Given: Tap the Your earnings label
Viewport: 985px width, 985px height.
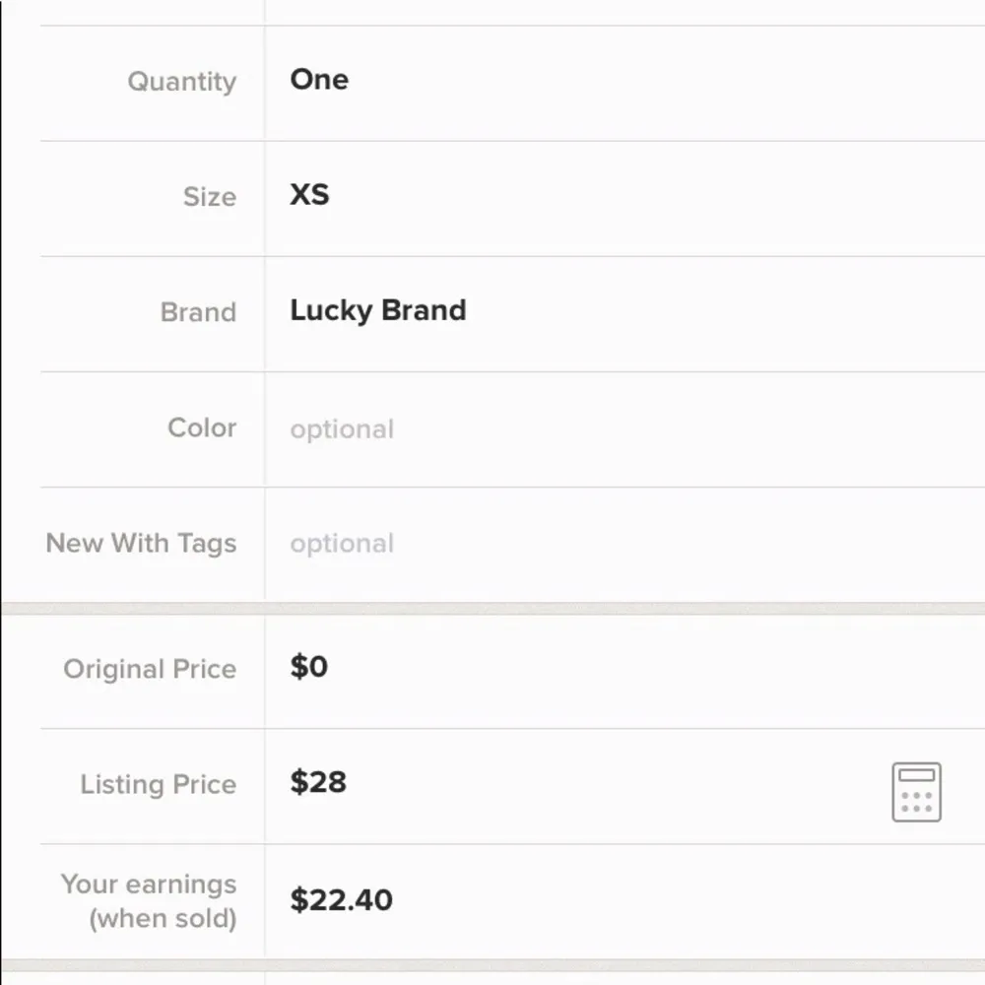Looking at the screenshot, I should 148,884.
